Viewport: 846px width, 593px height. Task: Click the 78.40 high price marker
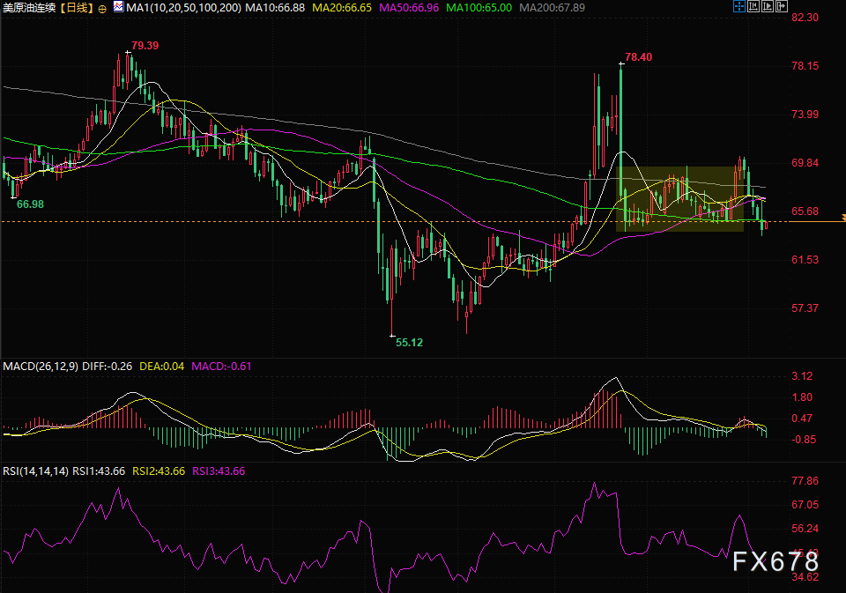(639, 57)
